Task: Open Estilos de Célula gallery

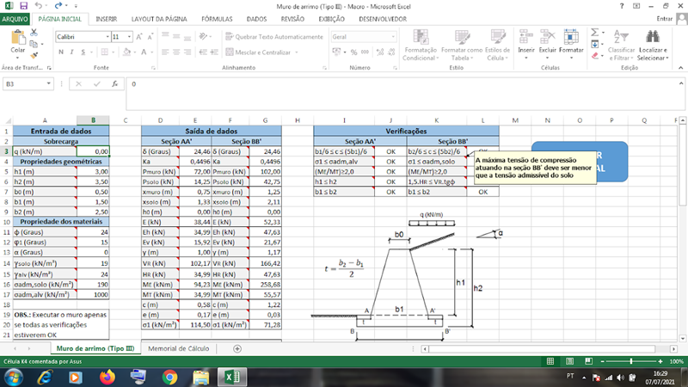Action: [498, 46]
